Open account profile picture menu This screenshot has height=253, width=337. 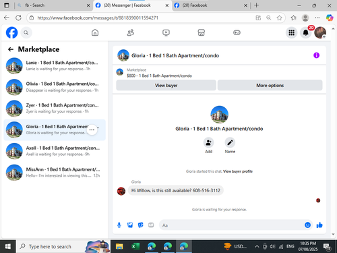click(320, 32)
